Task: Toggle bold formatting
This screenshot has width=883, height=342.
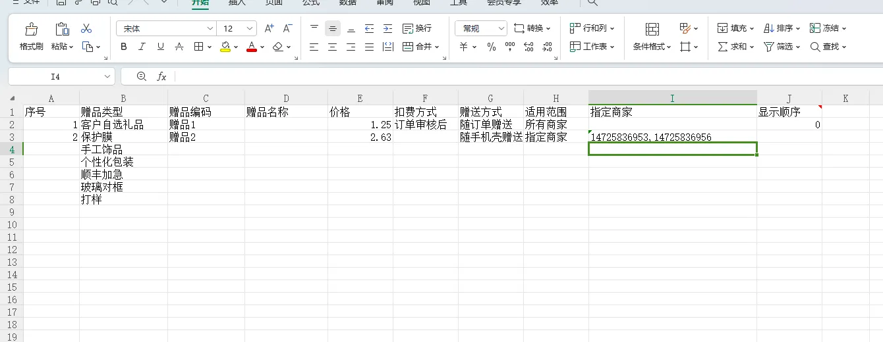Action: click(124, 47)
